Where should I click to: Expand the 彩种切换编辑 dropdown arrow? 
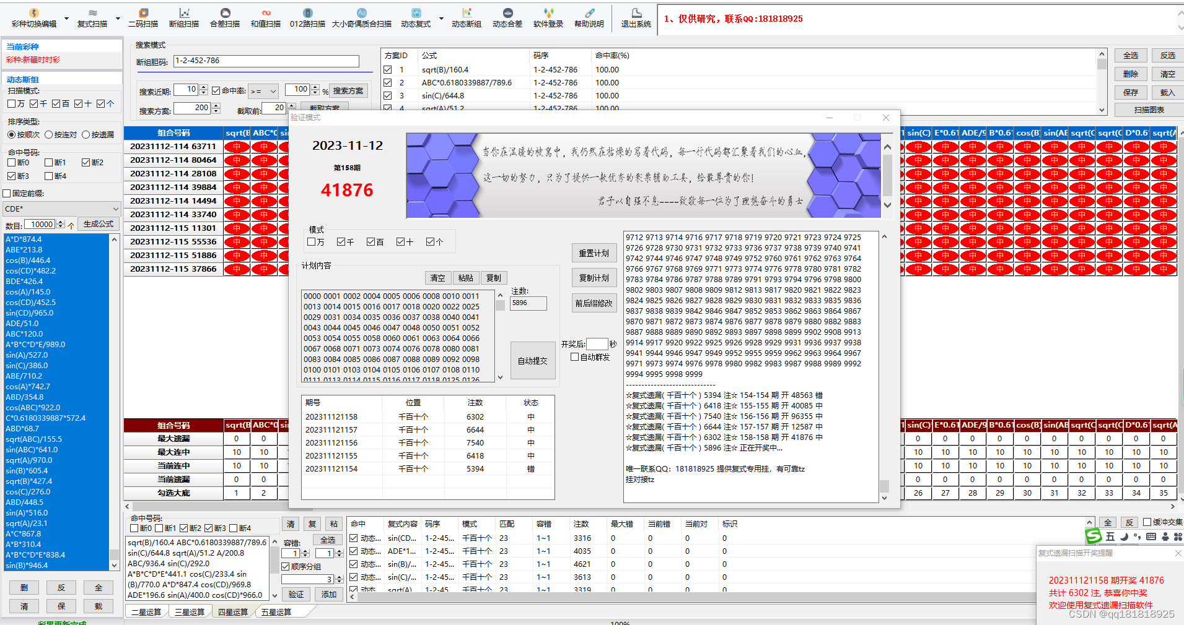tap(67, 19)
